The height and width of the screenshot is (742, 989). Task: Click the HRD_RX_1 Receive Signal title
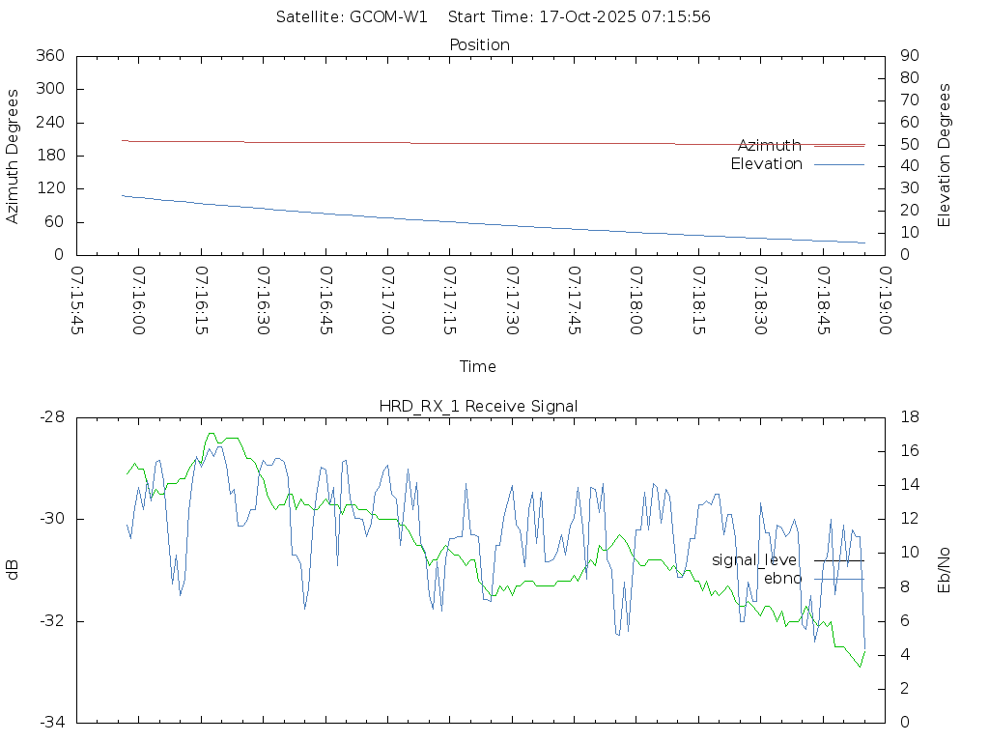478,406
